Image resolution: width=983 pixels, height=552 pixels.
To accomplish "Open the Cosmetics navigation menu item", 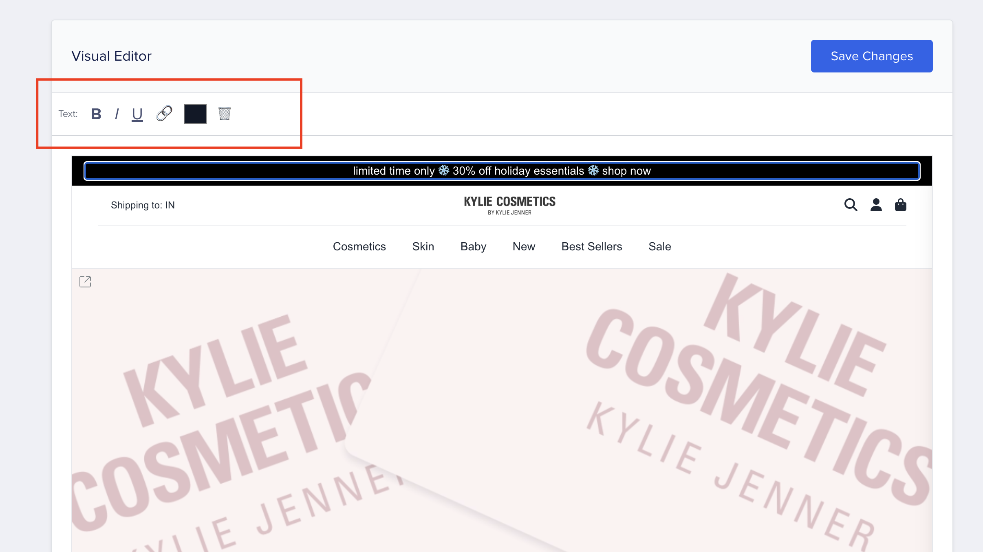I will pos(359,247).
